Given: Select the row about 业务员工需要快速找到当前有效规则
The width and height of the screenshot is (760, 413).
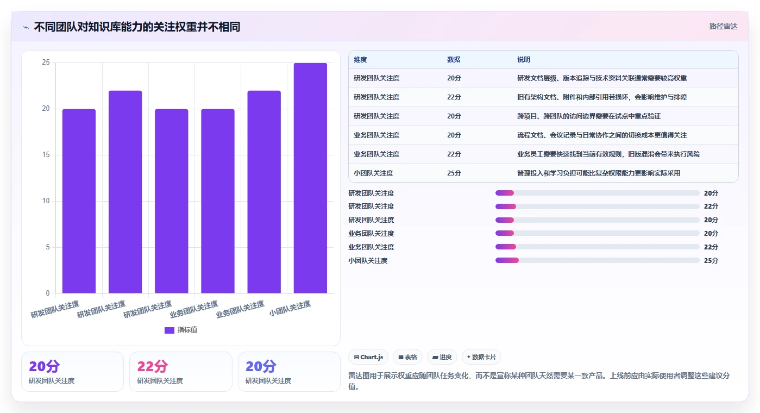Looking at the screenshot, I should tap(543, 154).
